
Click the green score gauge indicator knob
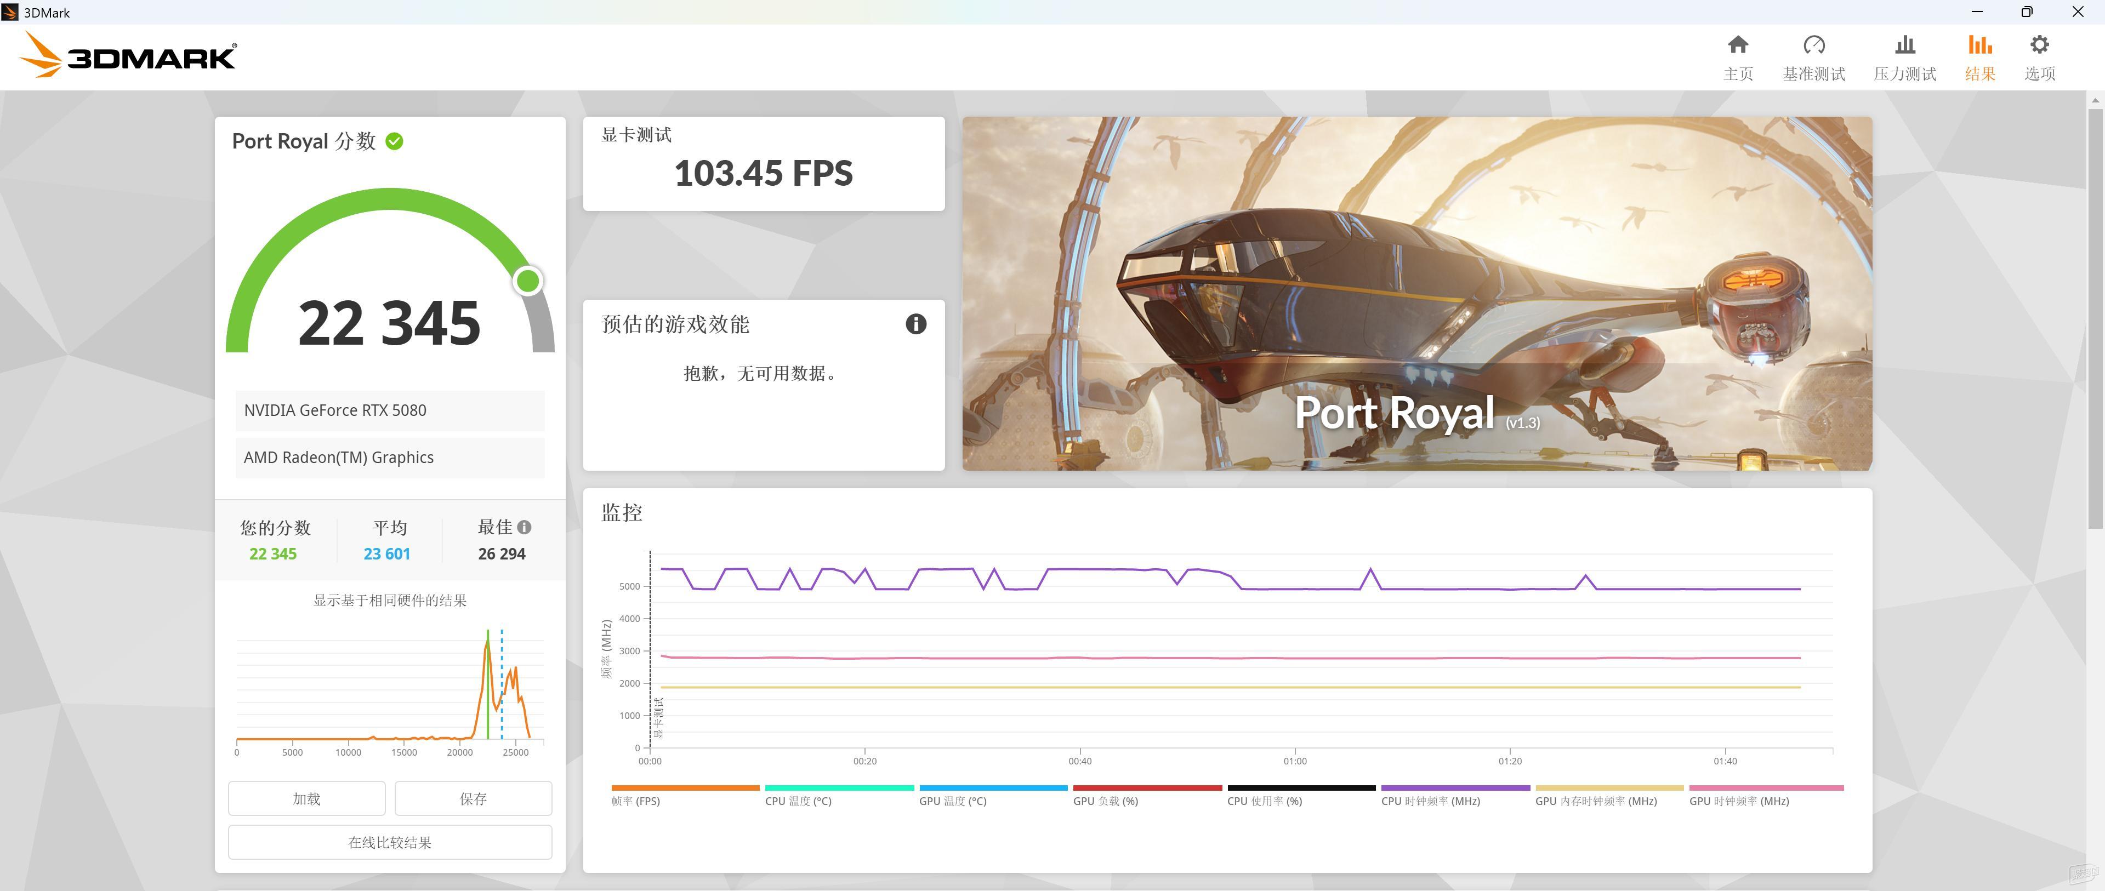pyautogui.click(x=528, y=281)
